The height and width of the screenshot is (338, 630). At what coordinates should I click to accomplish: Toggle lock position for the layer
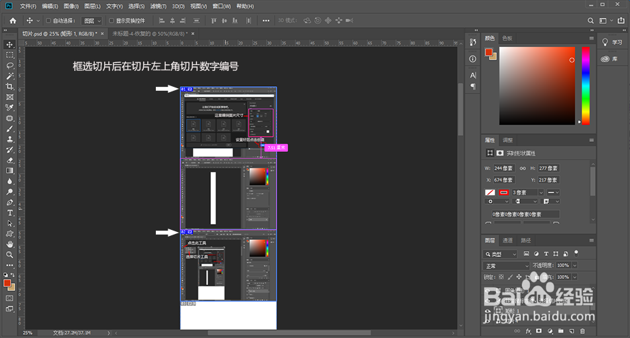pos(519,277)
